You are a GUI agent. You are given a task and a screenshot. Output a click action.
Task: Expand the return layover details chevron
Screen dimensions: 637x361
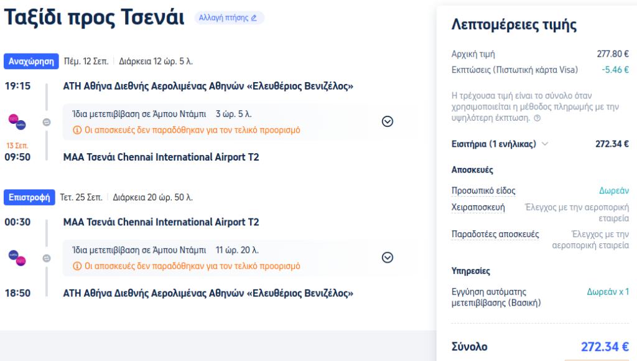tap(387, 257)
